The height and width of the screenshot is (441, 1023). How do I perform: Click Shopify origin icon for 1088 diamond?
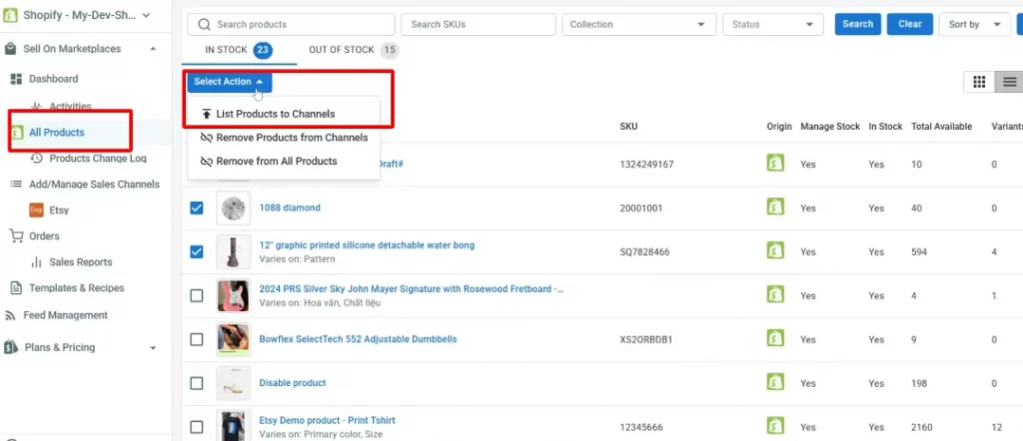pyautogui.click(x=775, y=208)
